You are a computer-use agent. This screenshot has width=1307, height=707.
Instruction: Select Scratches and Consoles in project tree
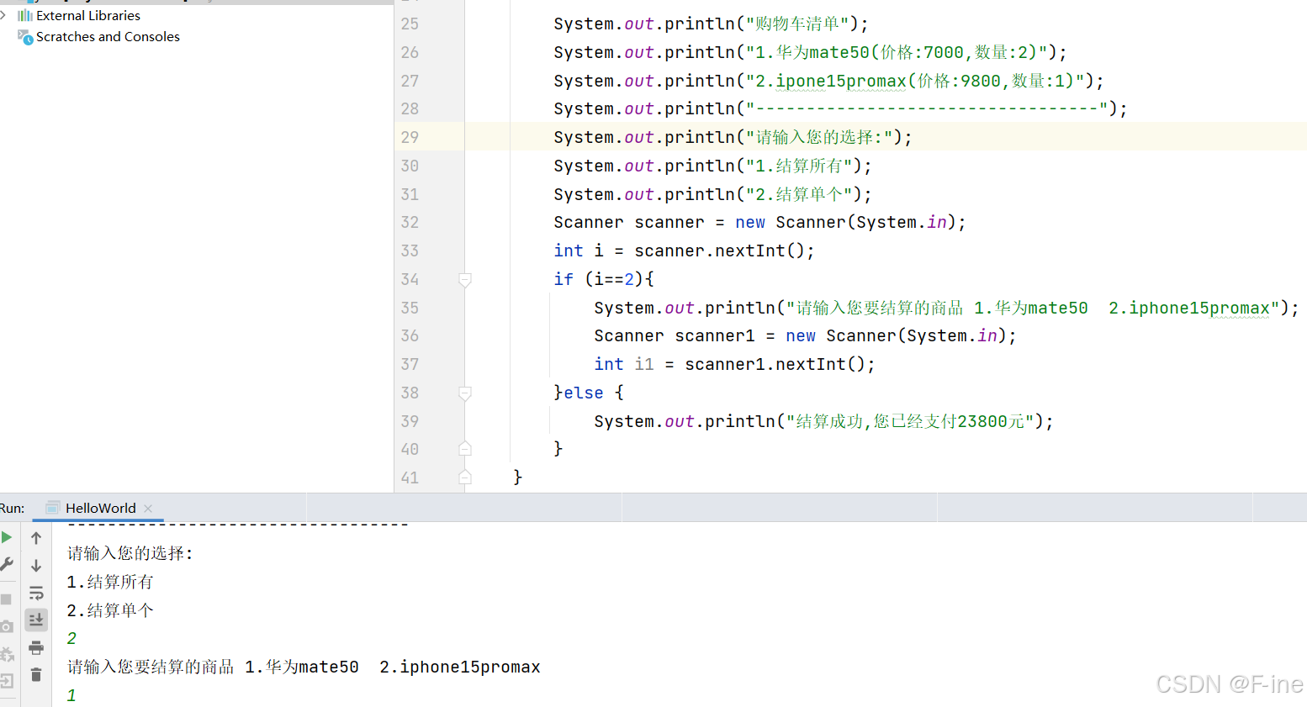point(106,36)
